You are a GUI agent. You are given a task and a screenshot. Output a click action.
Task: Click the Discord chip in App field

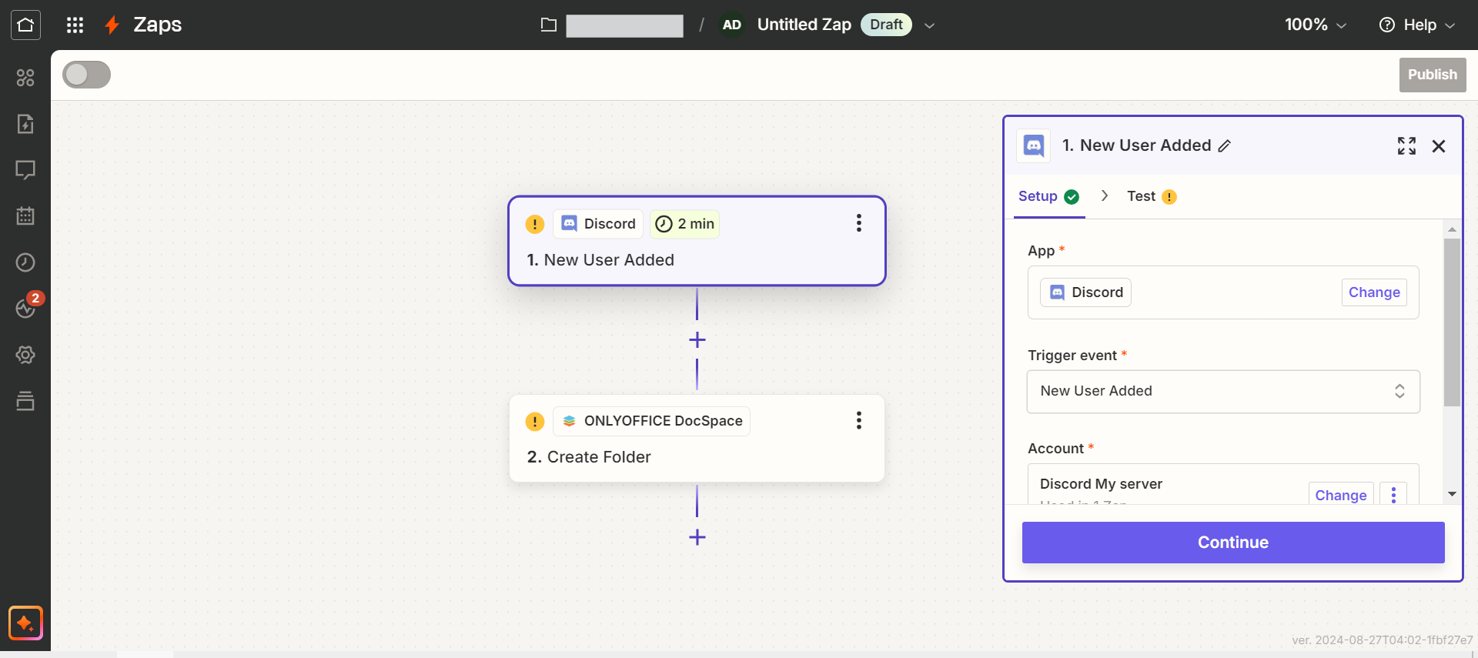(1085, 292)
